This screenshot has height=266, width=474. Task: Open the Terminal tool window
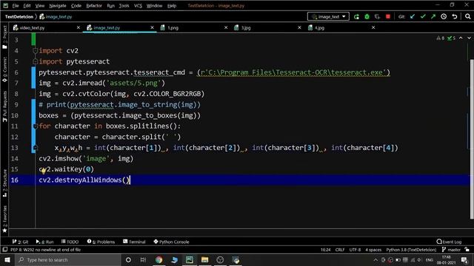click(134, 242)
